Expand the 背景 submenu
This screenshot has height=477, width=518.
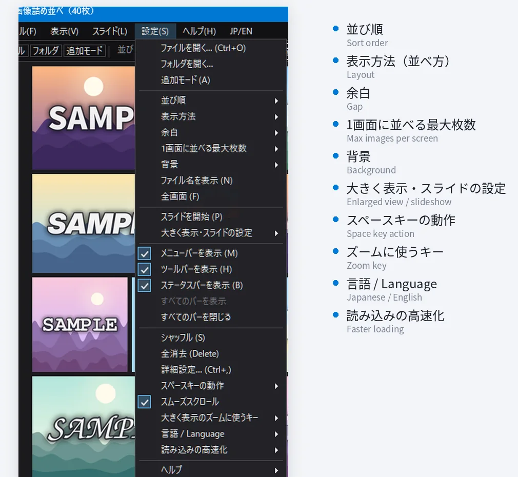(211, 165)
